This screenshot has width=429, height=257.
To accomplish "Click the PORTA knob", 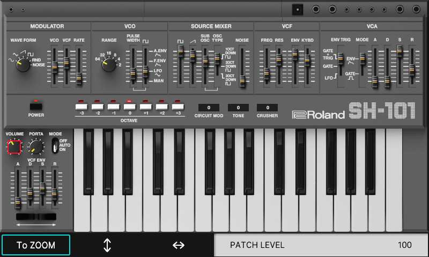I will point(36,147).
